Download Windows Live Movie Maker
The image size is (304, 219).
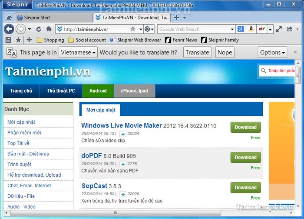(245, 127)
